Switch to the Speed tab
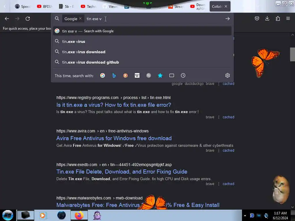Viewport: 295px width, 221px height. (22, 7)
